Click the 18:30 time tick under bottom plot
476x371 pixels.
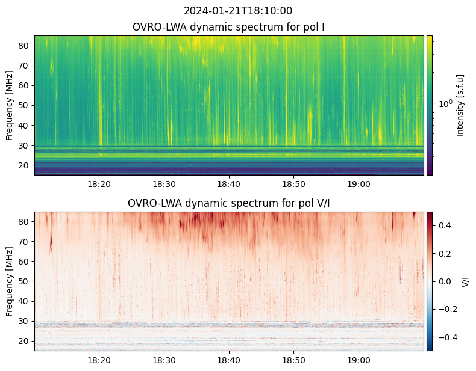[x=164, y=360]
